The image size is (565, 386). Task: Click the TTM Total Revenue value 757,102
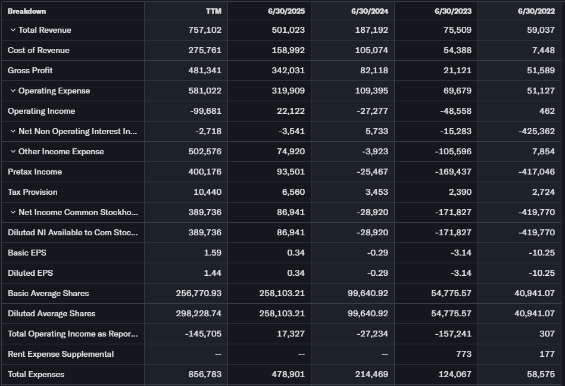tap(205, 30)
